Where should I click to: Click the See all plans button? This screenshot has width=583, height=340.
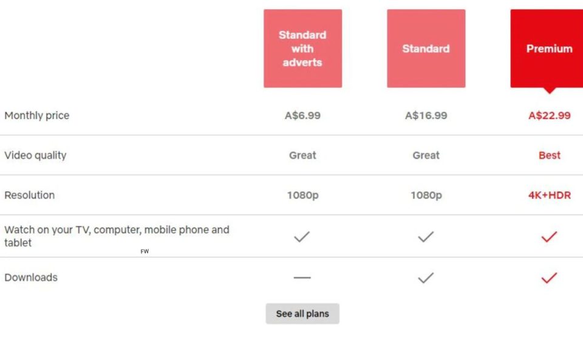point(302,314)
